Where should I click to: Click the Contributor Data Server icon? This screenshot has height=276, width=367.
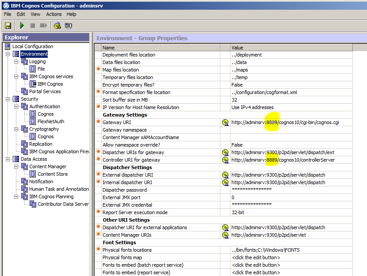click(33, 204)
